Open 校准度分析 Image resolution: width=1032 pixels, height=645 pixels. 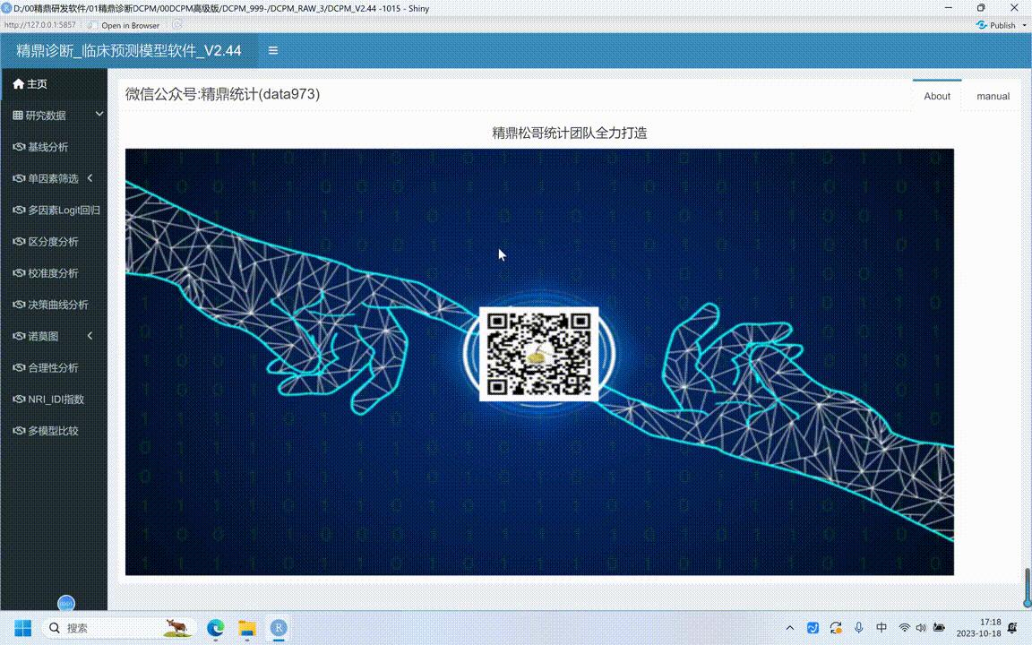[x=52, y=272]
